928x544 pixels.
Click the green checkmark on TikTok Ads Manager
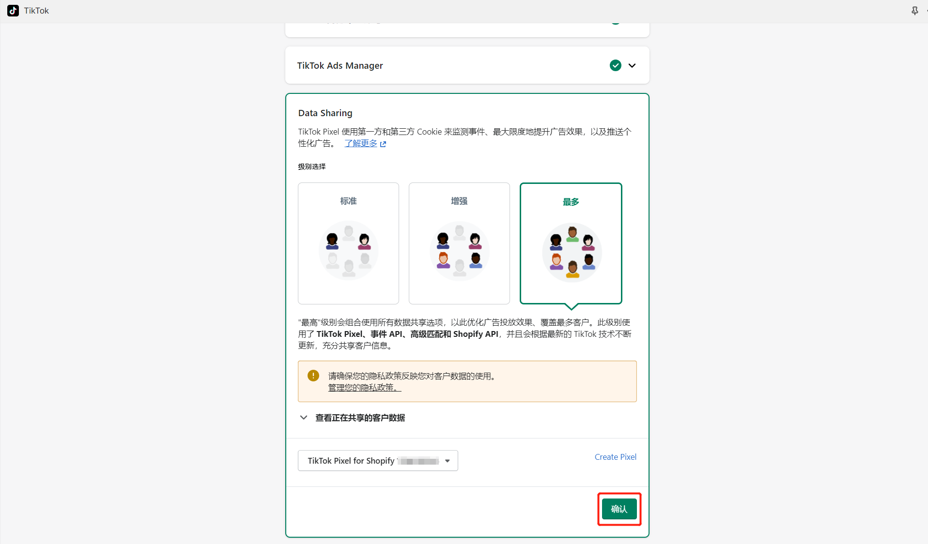[615, 65]
